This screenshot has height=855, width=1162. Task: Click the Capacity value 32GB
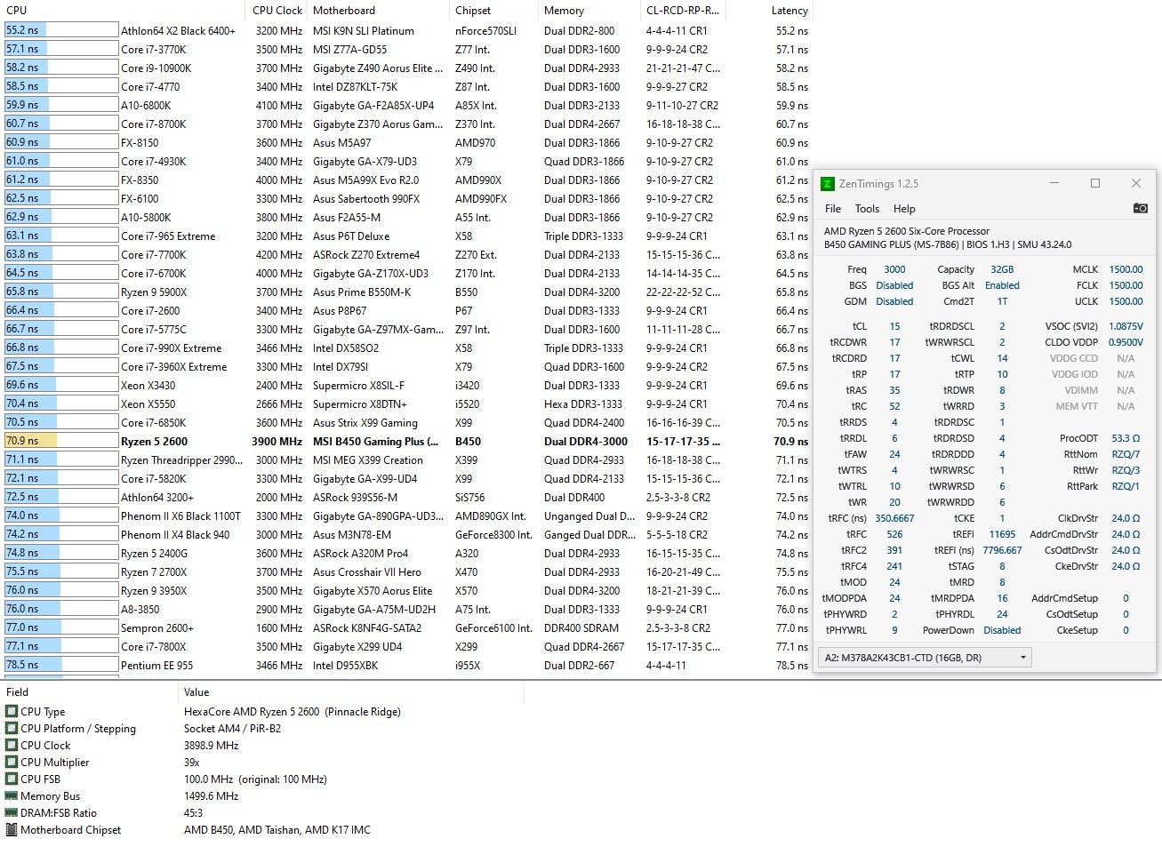(1002, 269)
